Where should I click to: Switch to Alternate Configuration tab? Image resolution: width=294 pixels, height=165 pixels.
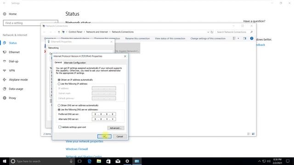point(75,63)
